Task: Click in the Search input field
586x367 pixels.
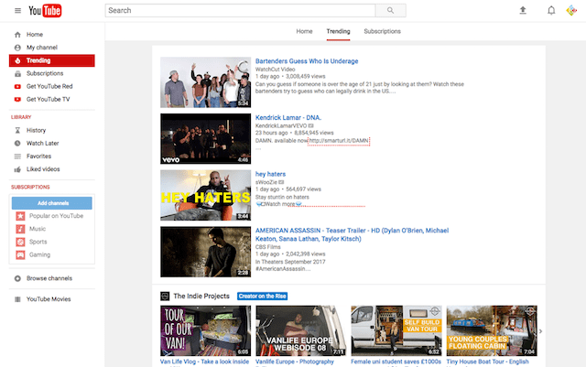Action: [240, 11]
